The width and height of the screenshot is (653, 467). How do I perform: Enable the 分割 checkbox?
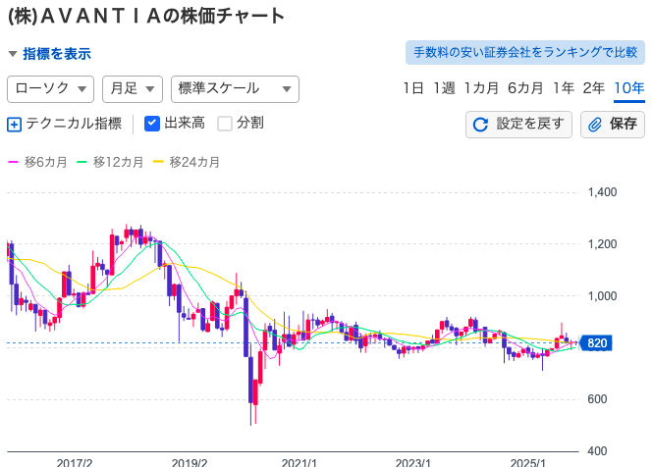225,124
